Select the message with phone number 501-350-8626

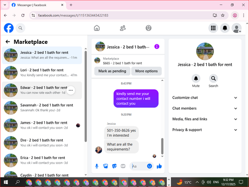point(122,133)
